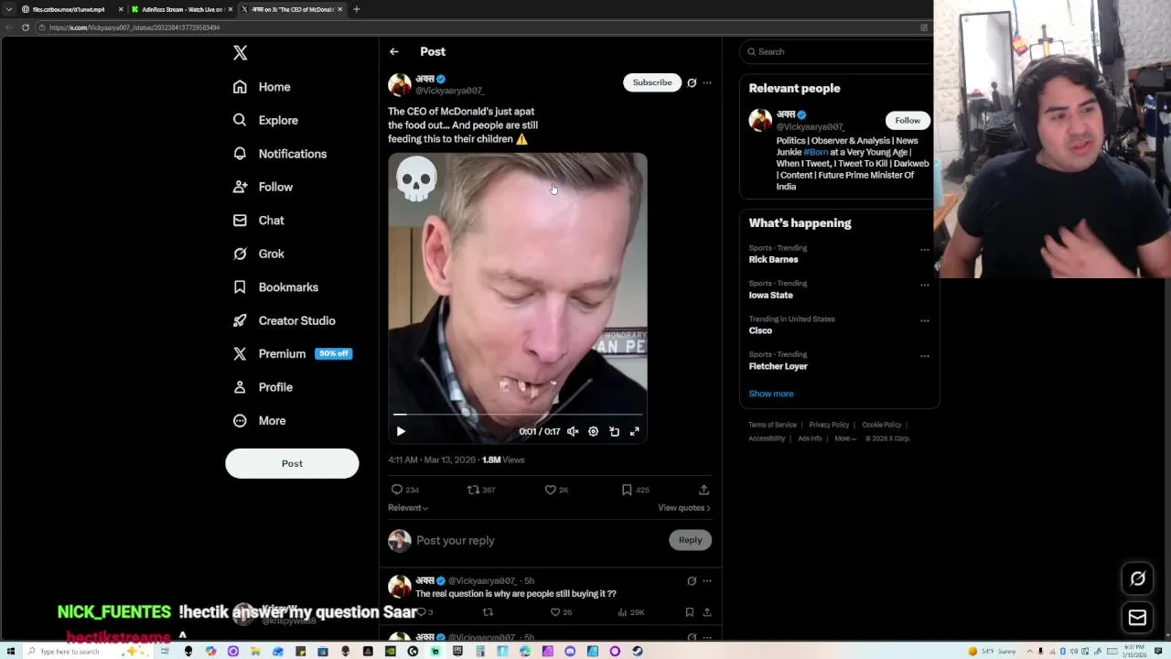Open options for Rick Barnes trend
The width and height of the screenshot is (1171, 659).
(924, 249)
